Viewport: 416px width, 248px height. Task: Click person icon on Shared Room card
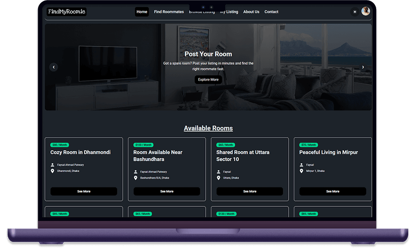pyautogui.click(x=218, y=172)
